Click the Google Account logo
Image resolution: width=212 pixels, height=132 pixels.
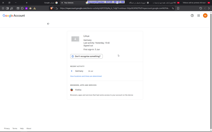tap(14, 16)
